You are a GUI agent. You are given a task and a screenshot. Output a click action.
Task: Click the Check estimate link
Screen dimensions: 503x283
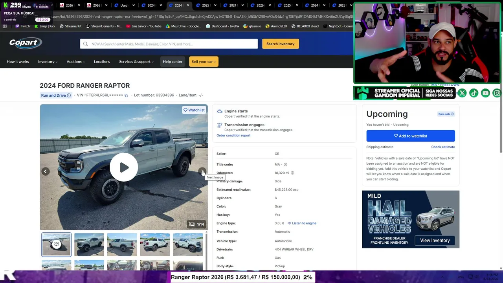(x=443, y=147)
